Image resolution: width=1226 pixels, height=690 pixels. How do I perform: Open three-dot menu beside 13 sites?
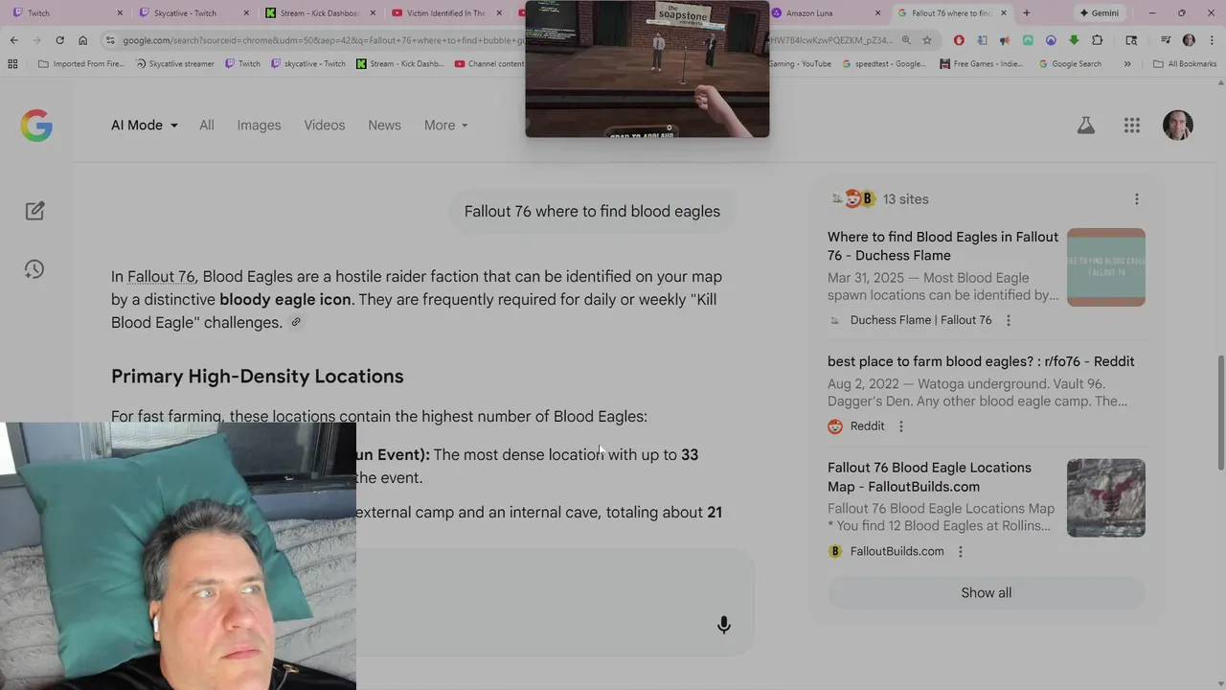click(1137, 199)
